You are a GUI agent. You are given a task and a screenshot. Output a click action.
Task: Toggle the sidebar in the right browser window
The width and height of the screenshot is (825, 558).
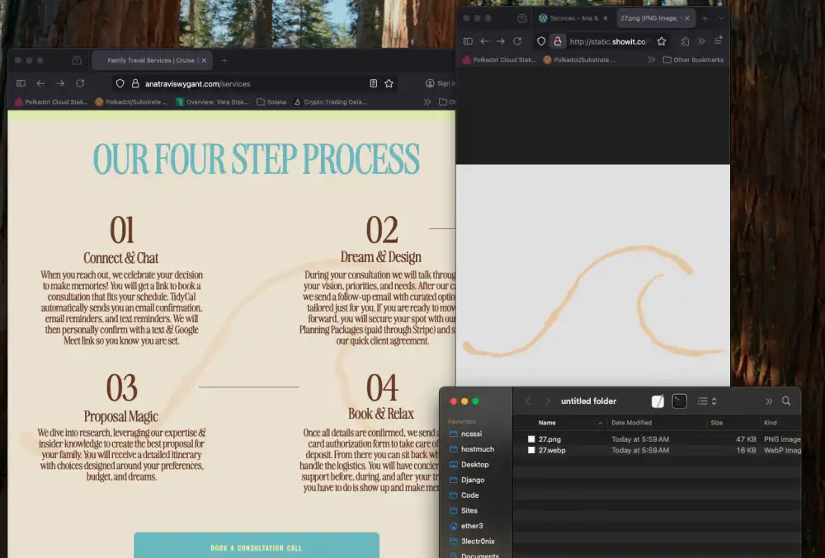468,41
